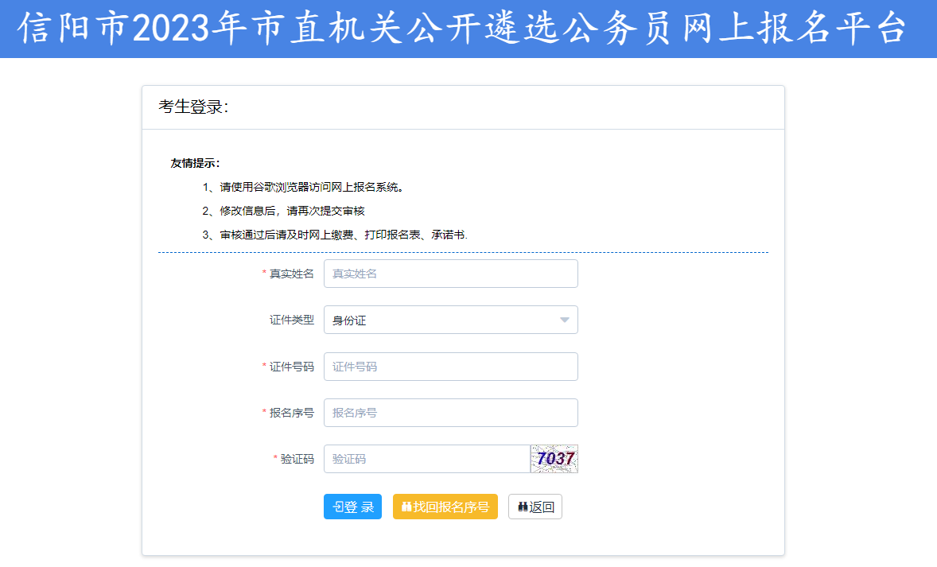Click into the 证件号码 text box
Screen dimensions: 937x567
pos(450,367)
